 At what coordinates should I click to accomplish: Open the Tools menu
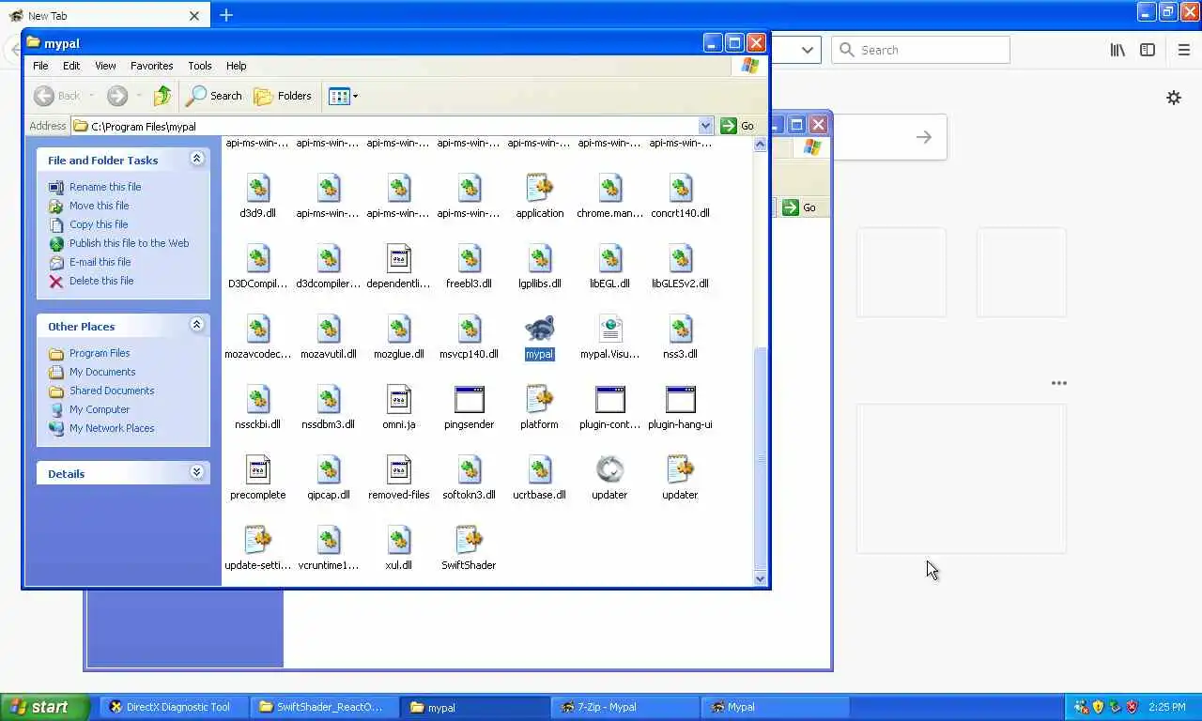click(200, 66)
